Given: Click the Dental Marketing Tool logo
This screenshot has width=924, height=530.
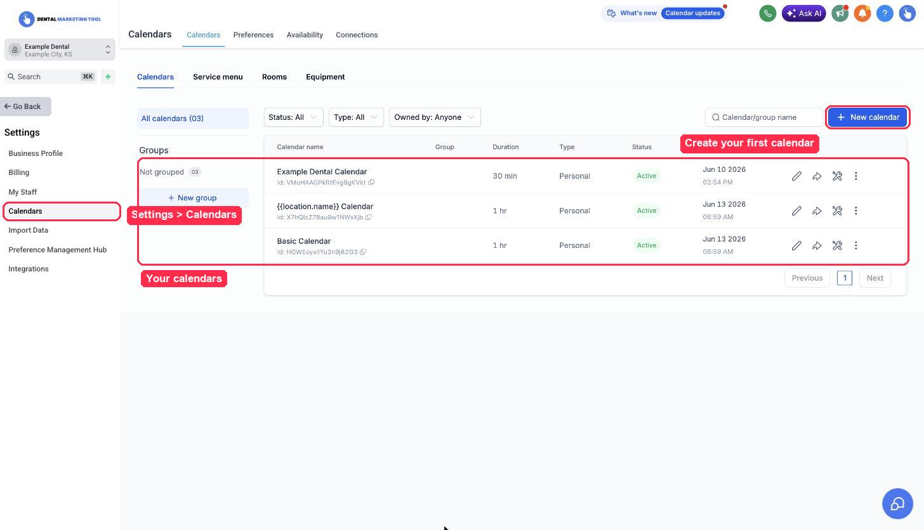Looking at the screenshot, I should pyautogui.click(x=60, y=19).
